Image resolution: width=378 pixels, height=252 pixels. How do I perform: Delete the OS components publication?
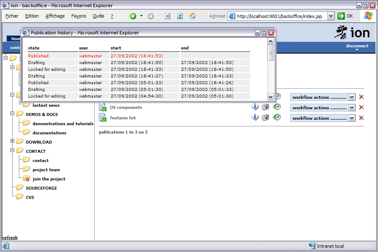point(361,107)
